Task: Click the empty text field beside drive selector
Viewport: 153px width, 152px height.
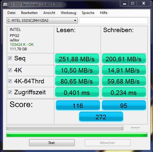Action: click(x=114, y=21)
